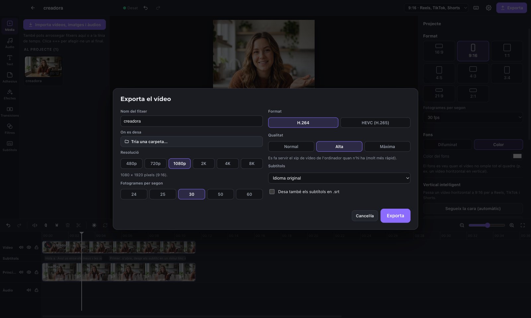Select the 4K resolution option

point(228,163)
